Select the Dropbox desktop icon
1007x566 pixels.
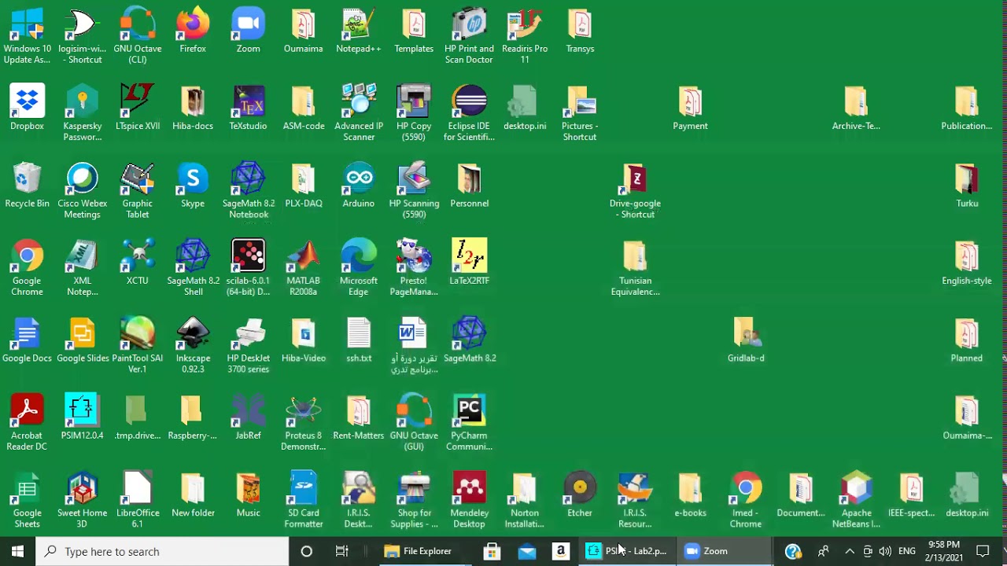coord(27,108)
